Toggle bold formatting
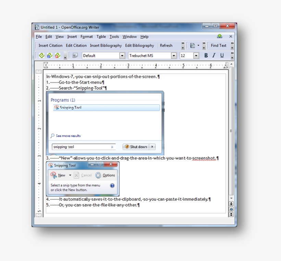This screenshot has height=261, width=281. [206, 55]
